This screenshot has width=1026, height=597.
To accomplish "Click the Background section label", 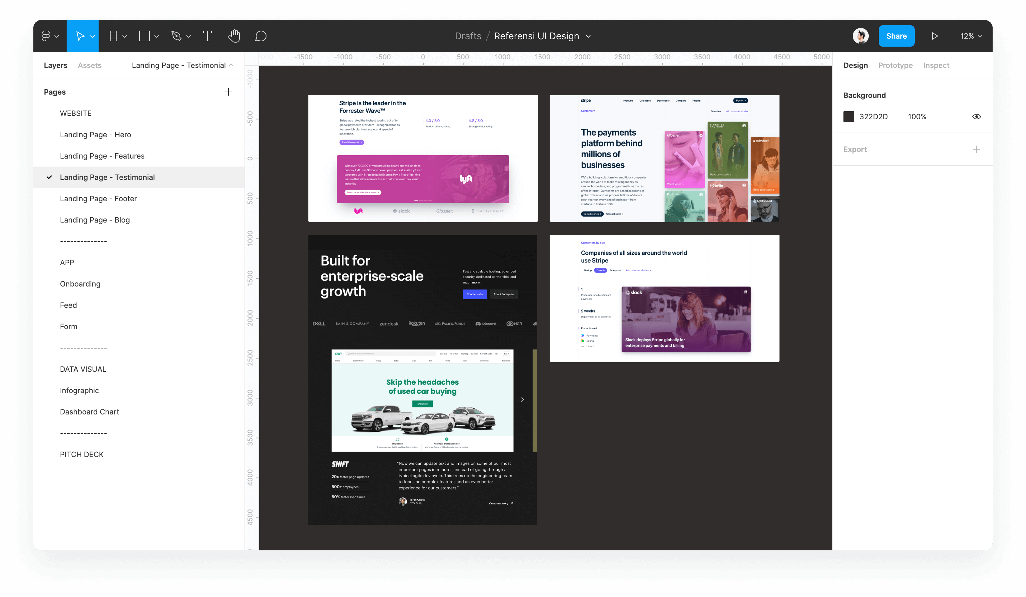I will (864, 95).
